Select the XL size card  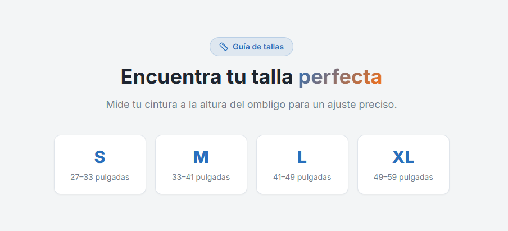click(403, 165)
